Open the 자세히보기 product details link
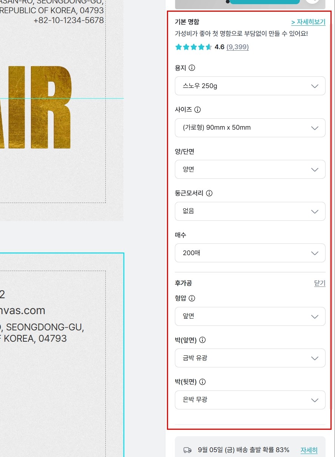The height and width of the screenshot is (457, 335). [308, 22]
